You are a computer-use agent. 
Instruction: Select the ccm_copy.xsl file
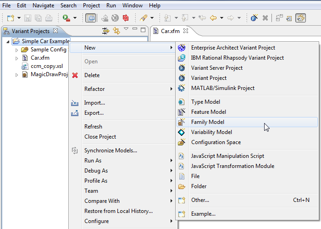click(46, 67)
